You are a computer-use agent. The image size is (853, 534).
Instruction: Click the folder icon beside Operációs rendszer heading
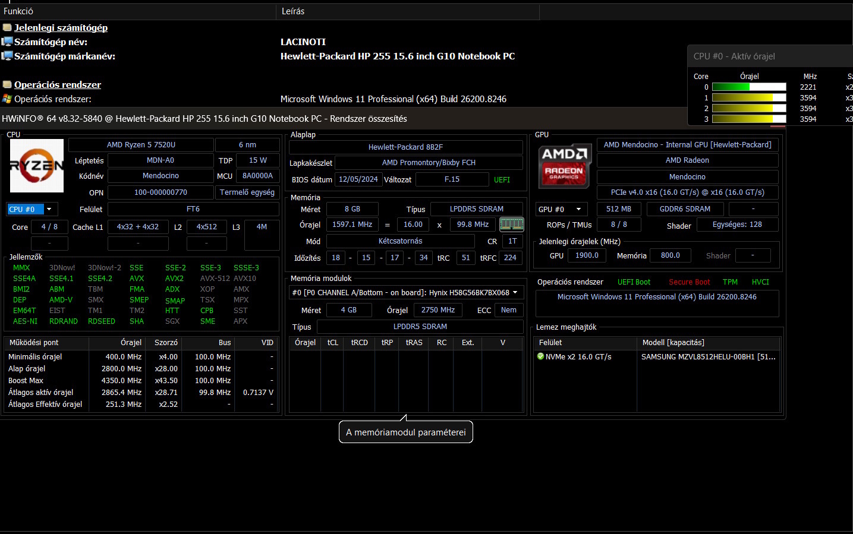(7, 84)
